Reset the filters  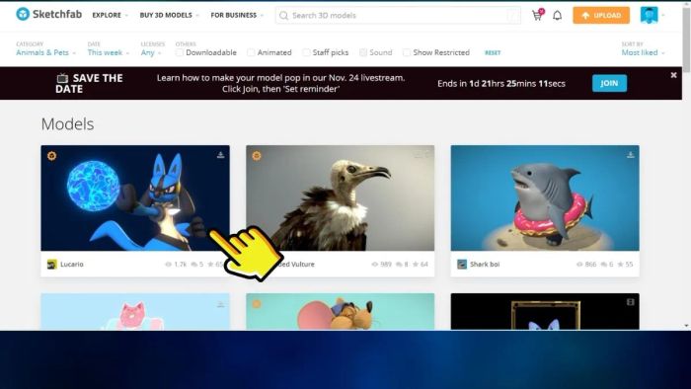point(493,53)
